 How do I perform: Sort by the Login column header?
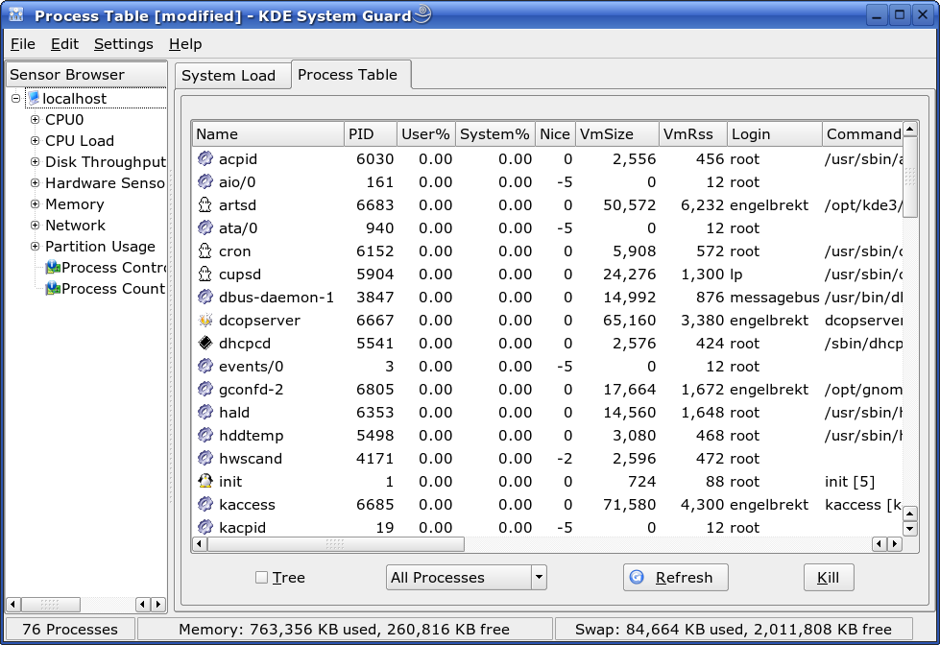[x=775, y=133]
